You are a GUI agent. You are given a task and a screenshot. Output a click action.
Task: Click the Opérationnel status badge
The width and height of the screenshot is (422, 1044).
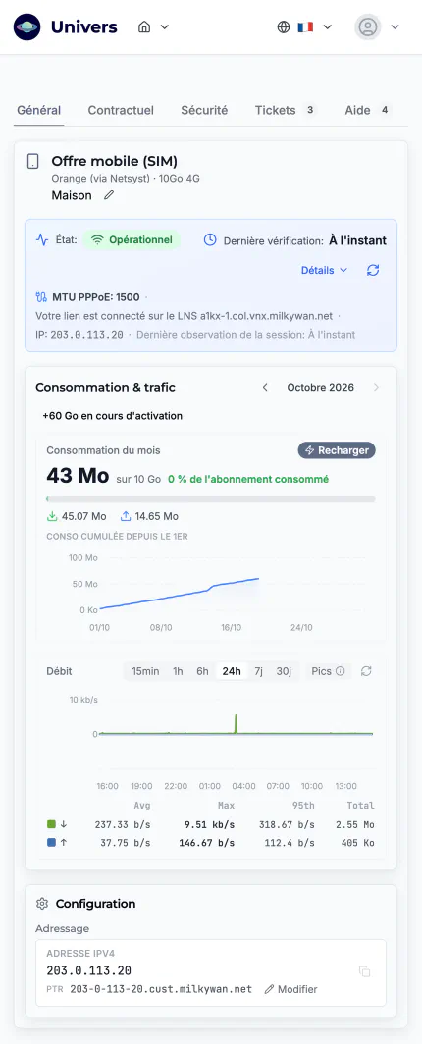(x=132, y=239)
